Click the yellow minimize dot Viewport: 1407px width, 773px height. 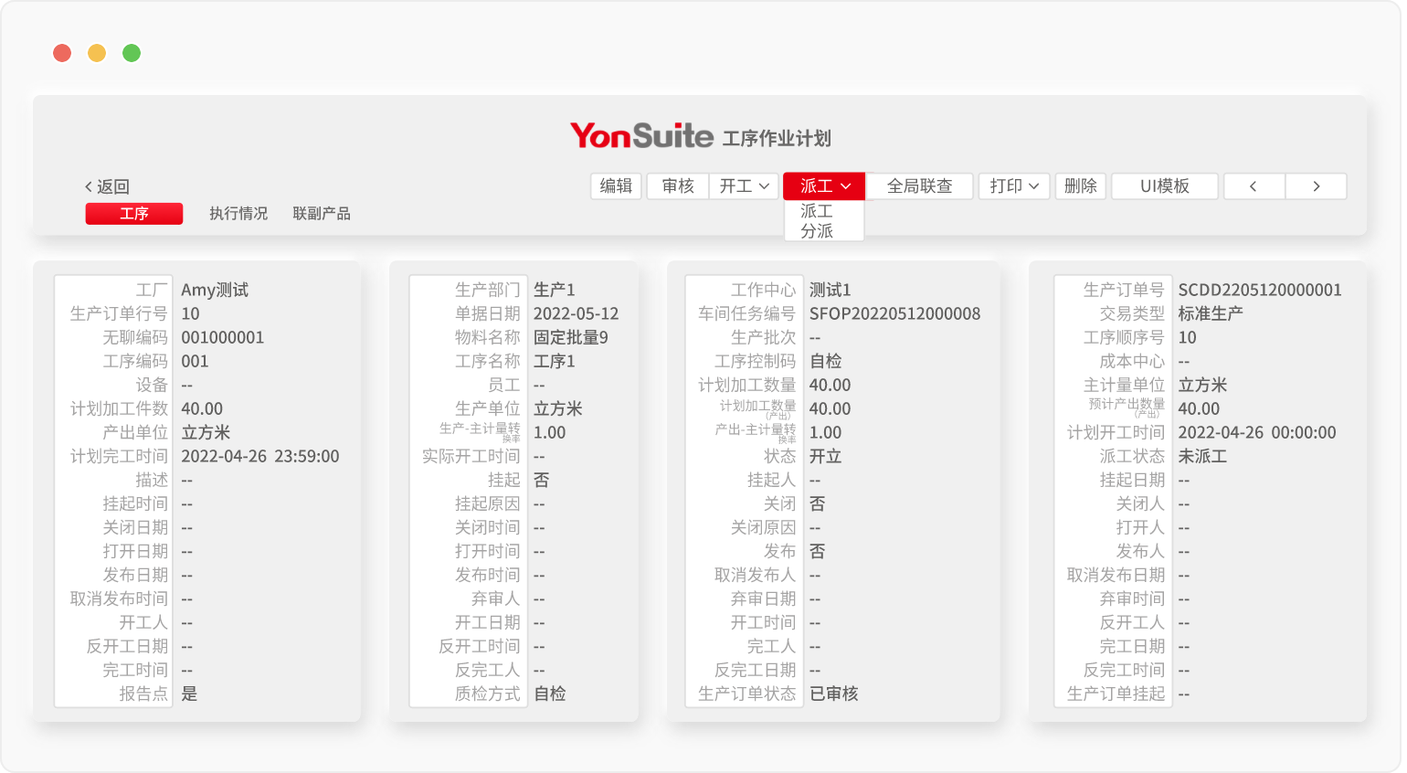[97, 53]
